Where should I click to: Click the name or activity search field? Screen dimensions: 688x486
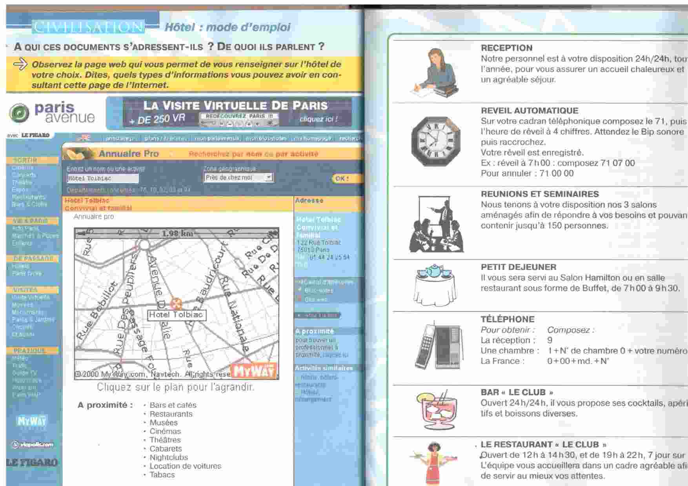point(103,178)
